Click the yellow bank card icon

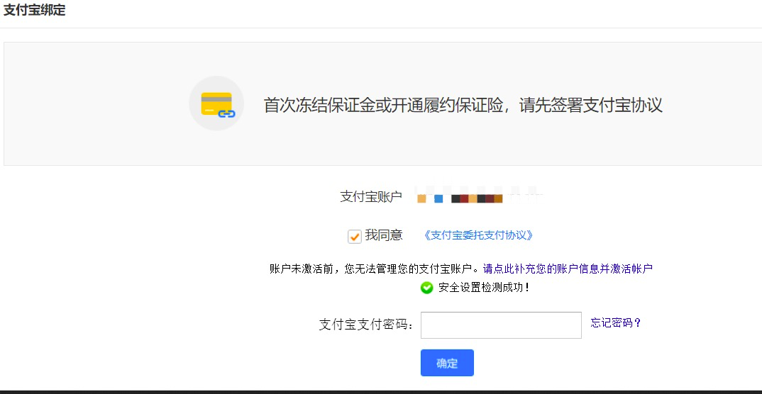click(216, 102)
